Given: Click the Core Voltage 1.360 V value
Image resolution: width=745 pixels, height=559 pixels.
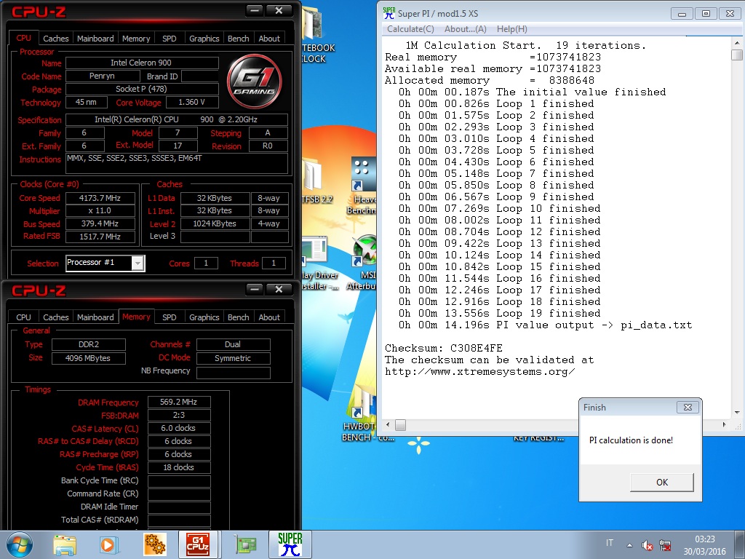Looking at the screenshot, I should [x=192, y=102].
